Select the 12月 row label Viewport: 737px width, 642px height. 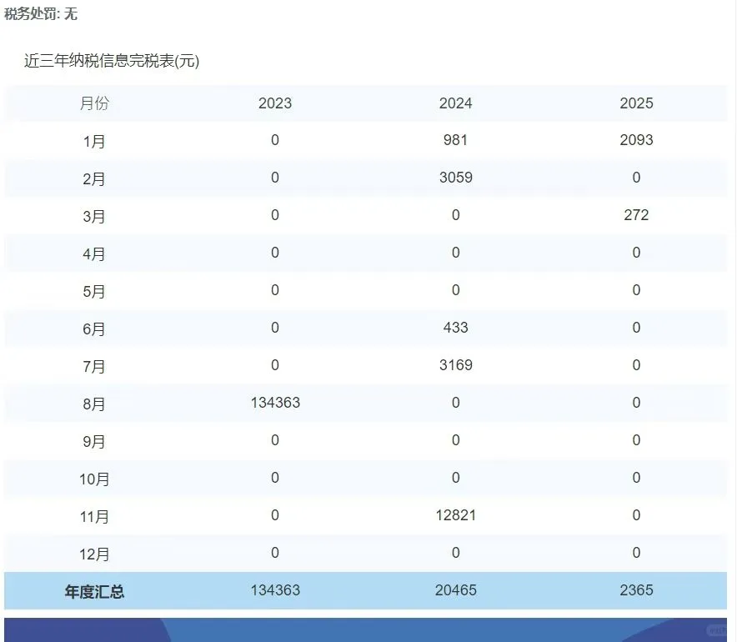point(97,553)
